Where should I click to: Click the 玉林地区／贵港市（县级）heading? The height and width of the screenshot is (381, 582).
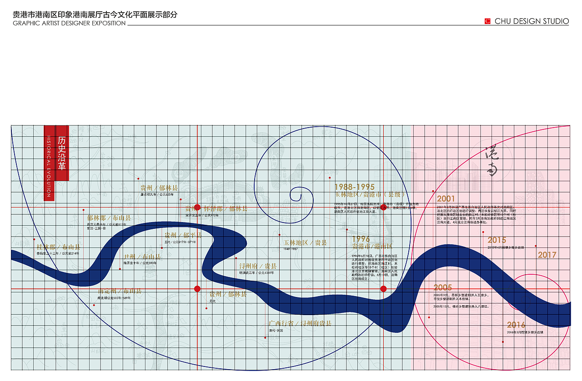(x=370, y=194)
